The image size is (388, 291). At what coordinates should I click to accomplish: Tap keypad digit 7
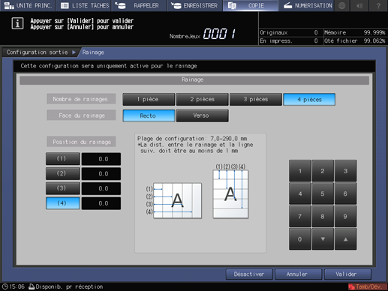coord(300,216)
